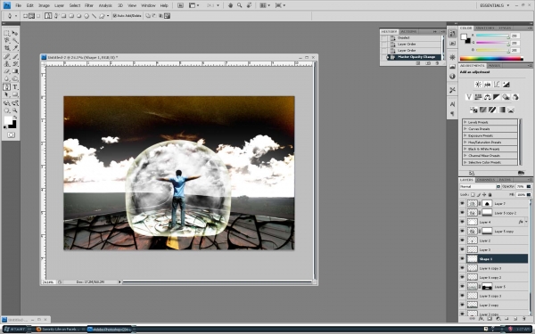
Task: Toggle Quick Mask mode
Action: coord(11,135)
